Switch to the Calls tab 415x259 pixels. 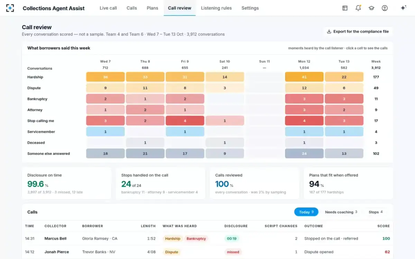(132, 8)
